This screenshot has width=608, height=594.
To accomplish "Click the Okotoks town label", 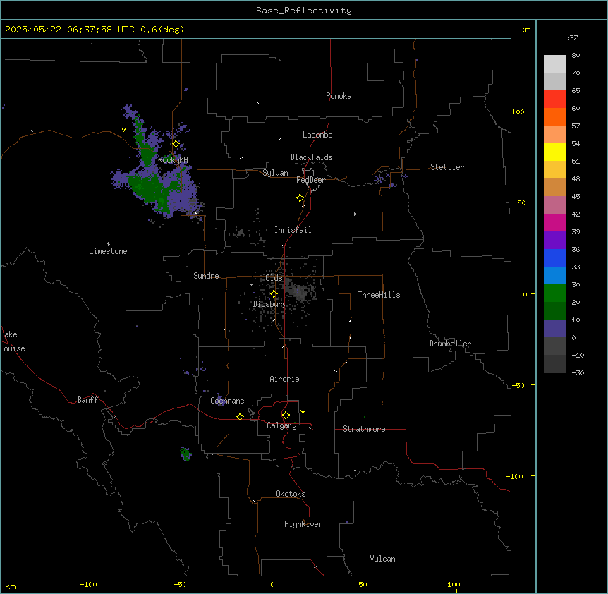I will point(291,494).
